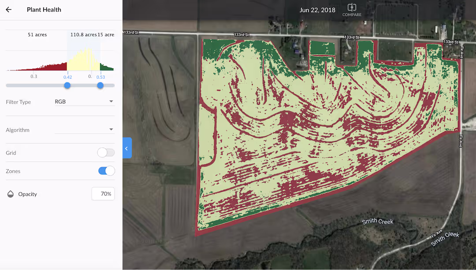This screenshot has width=476, height=270.
Task: Click the 110.8 acres histogram label
Action: coord(83,34)
